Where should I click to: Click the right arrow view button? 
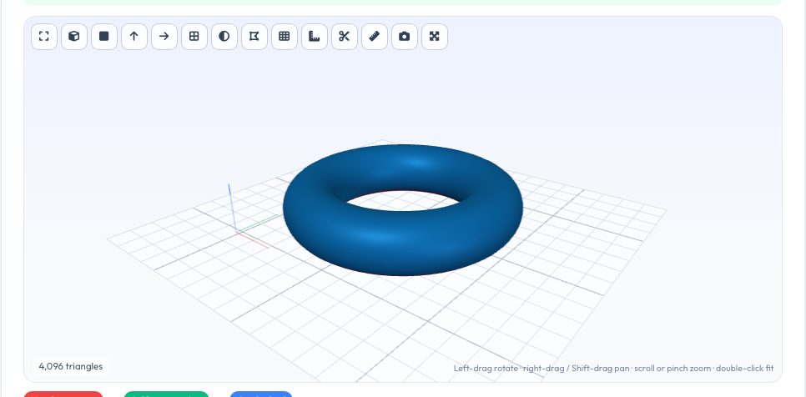[164, 37]
